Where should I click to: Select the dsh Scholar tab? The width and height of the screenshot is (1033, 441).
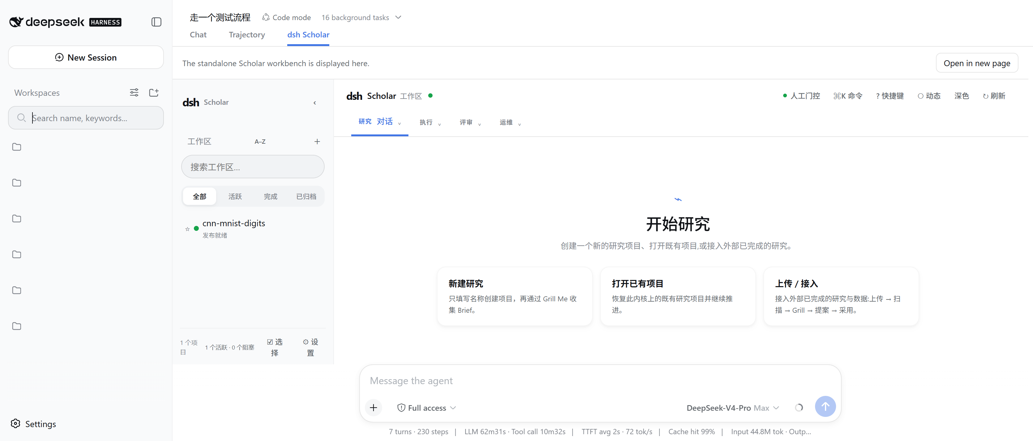click(308, 35)
